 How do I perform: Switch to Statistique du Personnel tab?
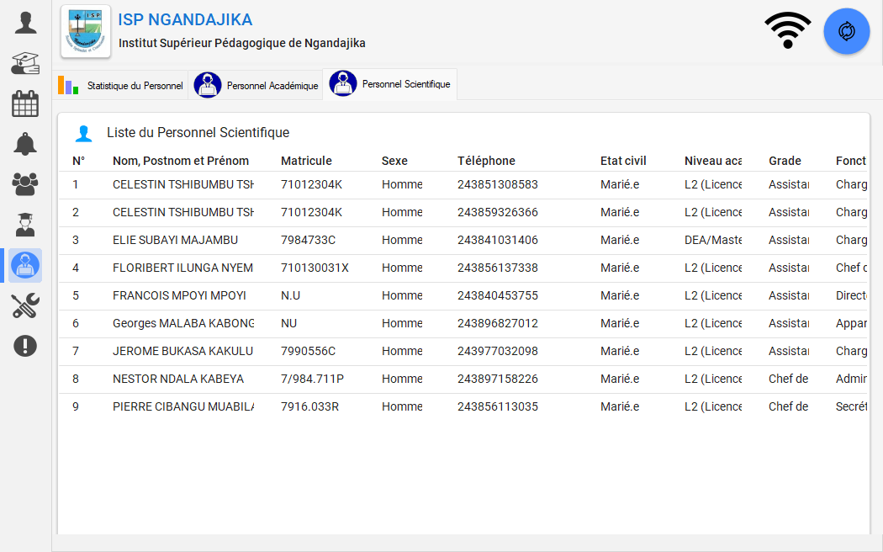tap(121, 86)
